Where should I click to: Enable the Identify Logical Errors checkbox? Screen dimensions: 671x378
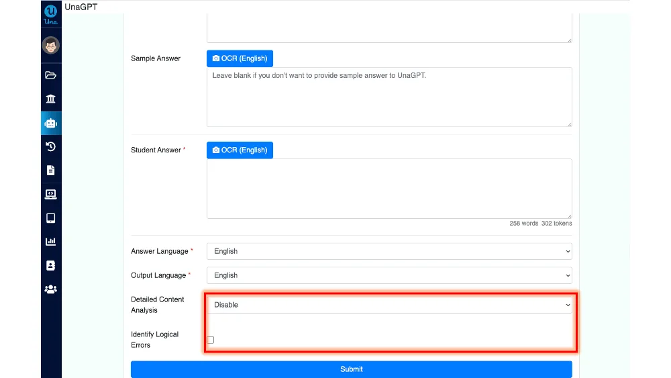[x=211, y=340]
